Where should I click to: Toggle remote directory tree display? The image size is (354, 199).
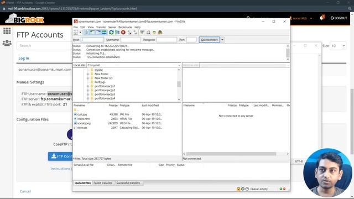(x=98, y=33)
